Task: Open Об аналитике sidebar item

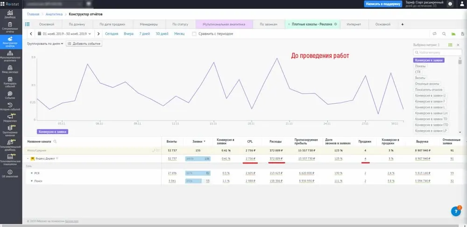Action: tap(10, 174)
